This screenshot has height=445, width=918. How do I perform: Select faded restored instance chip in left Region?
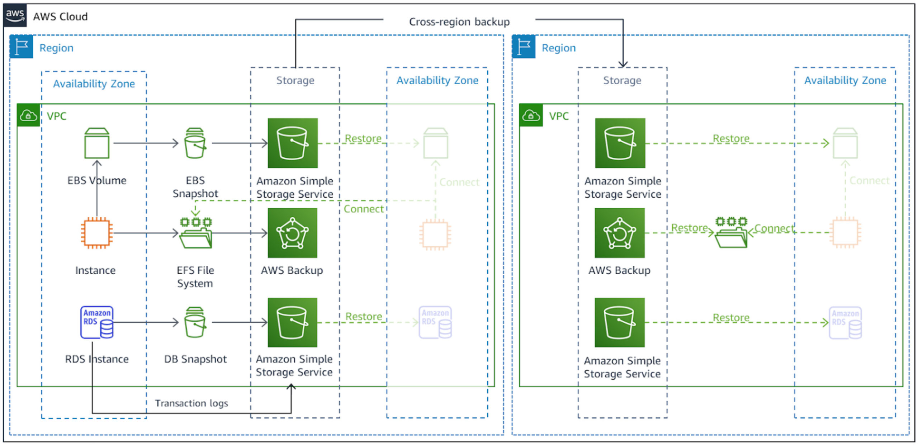pyautogui.click(x=435, y=235)
